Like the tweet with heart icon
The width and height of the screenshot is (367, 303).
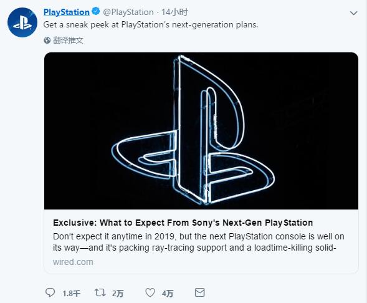[150, 292]
